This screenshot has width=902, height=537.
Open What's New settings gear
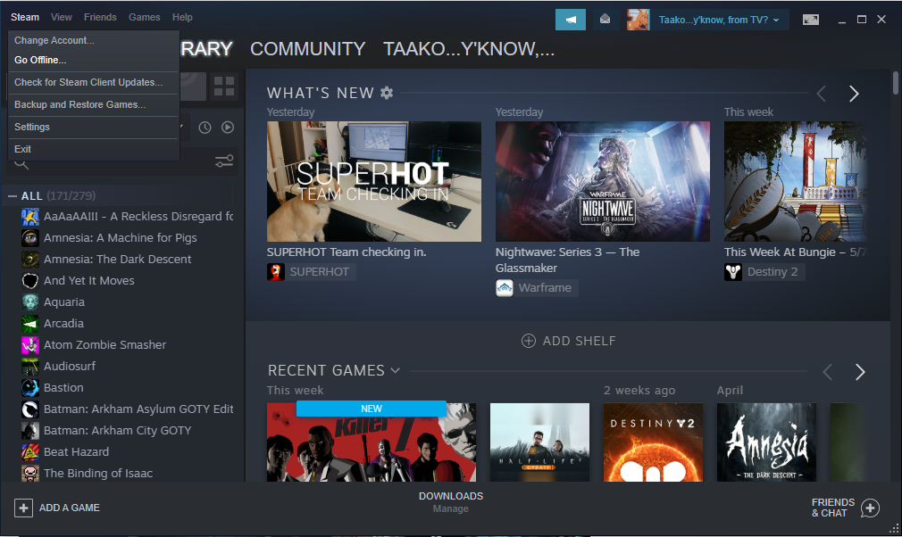point(387,93)
